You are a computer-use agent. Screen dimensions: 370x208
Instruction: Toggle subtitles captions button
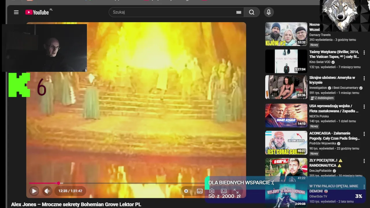[200, 191]
